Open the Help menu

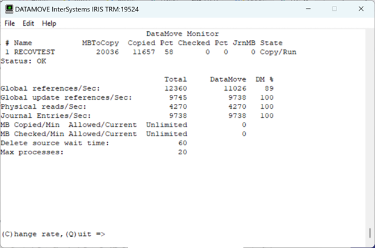49,23
